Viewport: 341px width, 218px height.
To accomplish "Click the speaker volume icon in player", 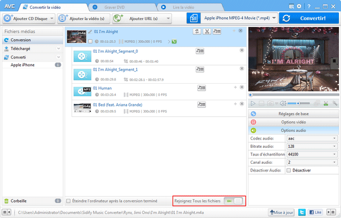I will [283, 103].
